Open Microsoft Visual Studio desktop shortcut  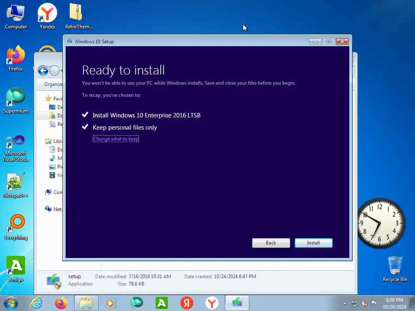pos(16,148)
